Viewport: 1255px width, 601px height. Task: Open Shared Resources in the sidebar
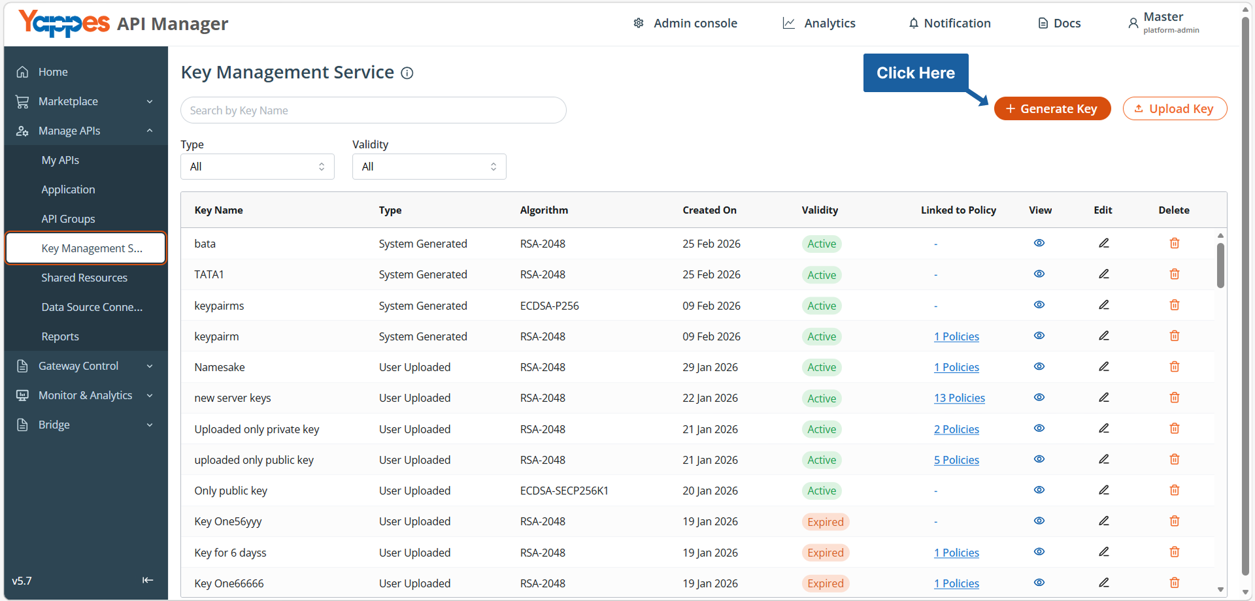pyautogui.click(x=84, y=278)
